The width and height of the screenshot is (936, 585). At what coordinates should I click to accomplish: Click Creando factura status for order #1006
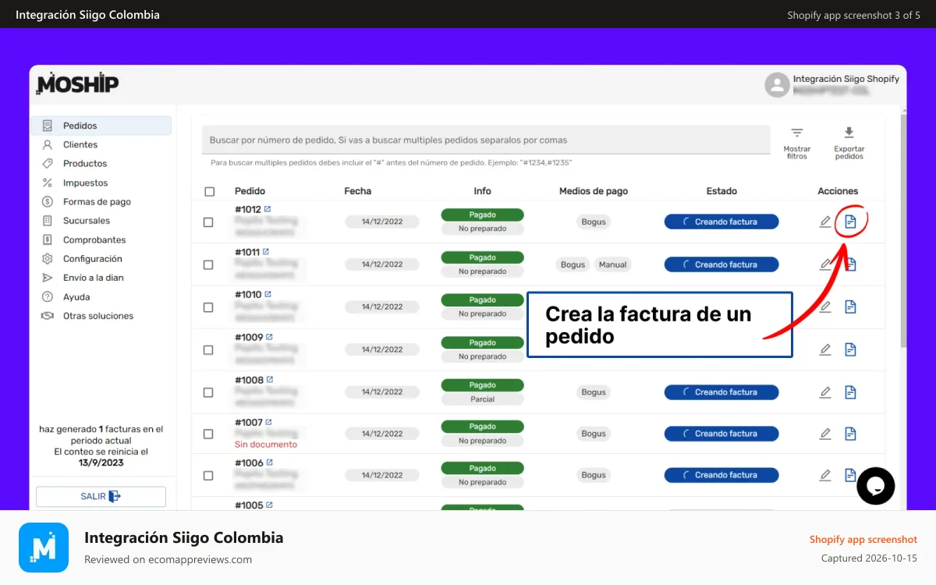[721, 475]
